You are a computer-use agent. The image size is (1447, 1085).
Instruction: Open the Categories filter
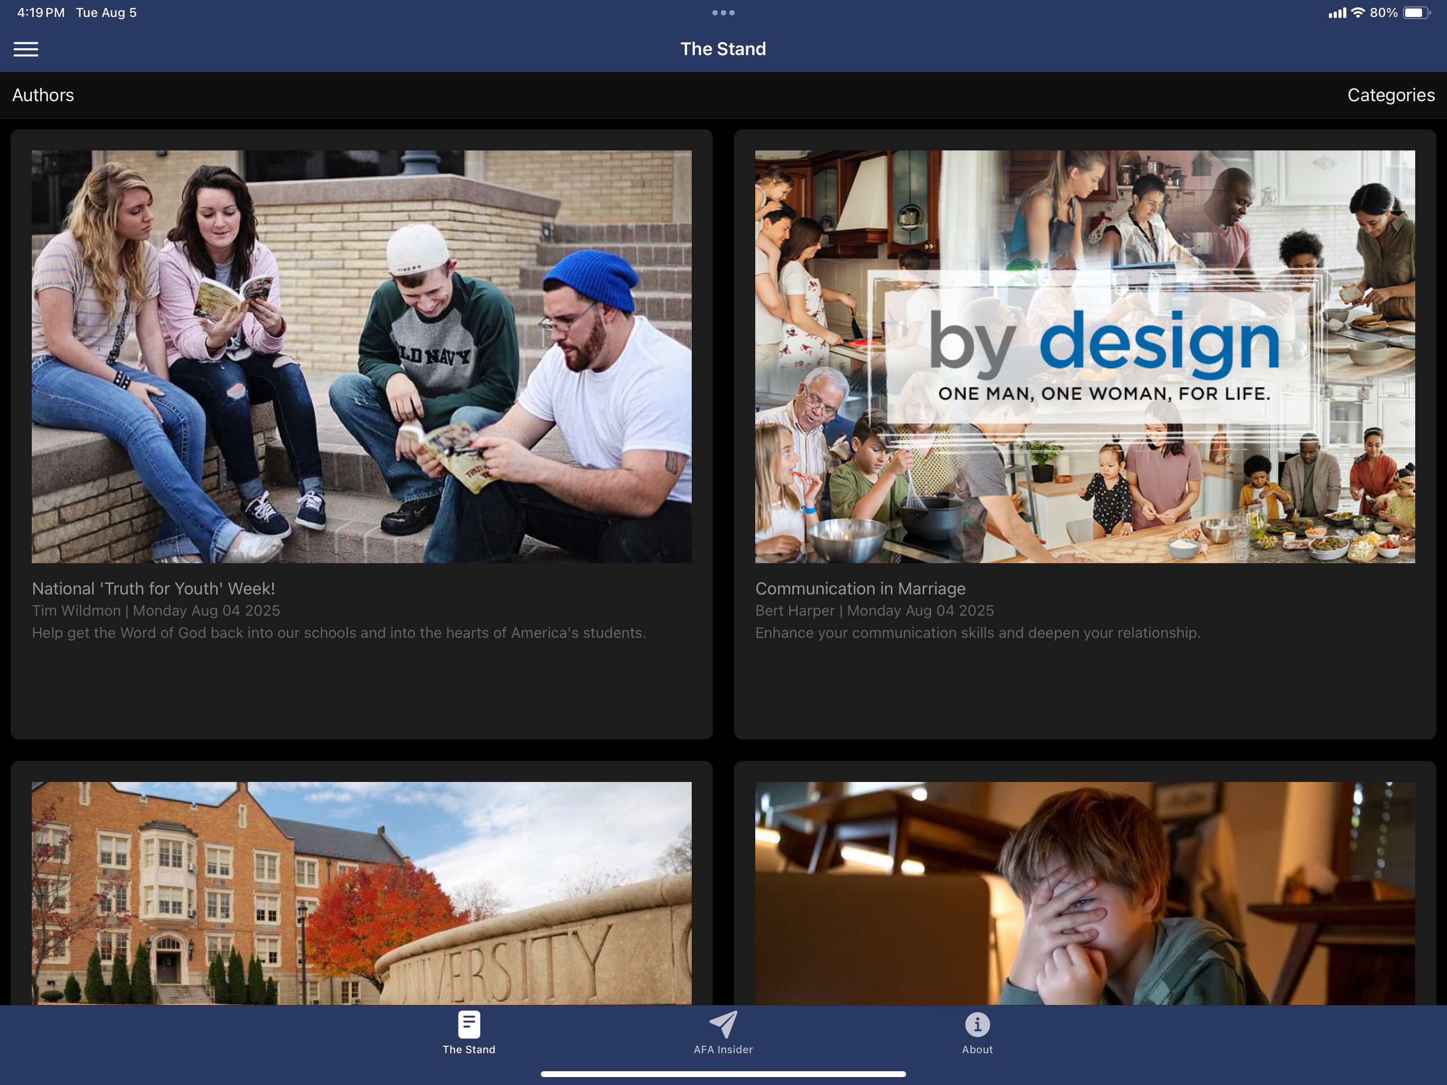(1391, 95)
